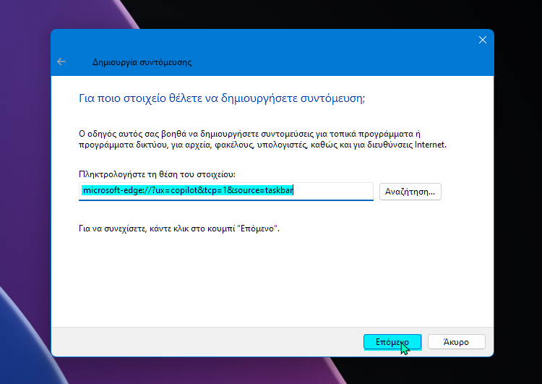Open the Αναζήτηση... browse button

(x=410, y=192)
